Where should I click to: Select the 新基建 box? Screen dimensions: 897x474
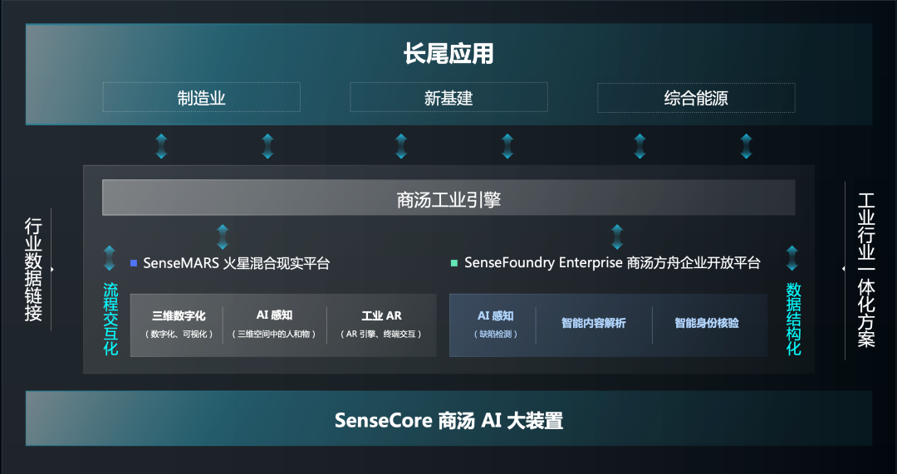coord(448,97)
